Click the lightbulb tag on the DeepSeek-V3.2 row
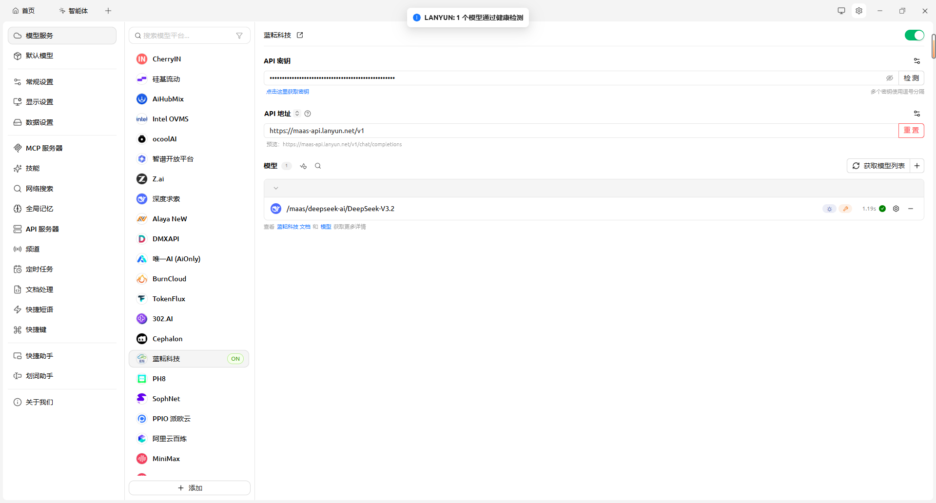Screen dimensions: 936x503 [829, 209]
